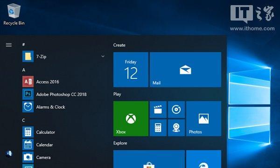Click the 7-Zip folder icon
The width and height of the screenshot is (280, 168).
28,56
